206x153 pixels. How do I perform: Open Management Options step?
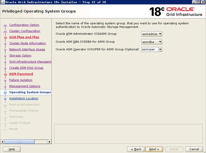(x=25, y=86)
